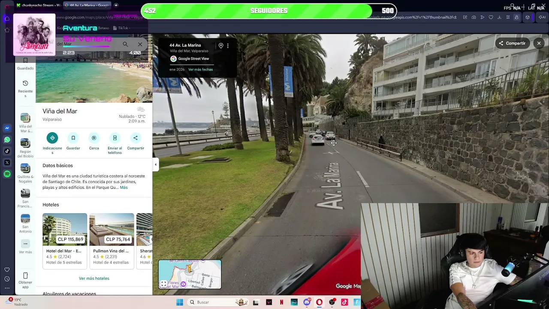Click the Betano bookmark in the bookmarks bar

click(x=104, y=28)
